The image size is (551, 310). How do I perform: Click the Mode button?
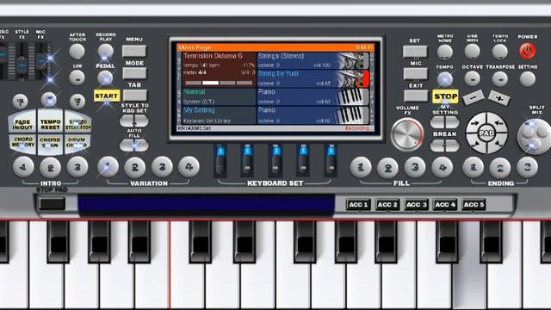[134, 73]
